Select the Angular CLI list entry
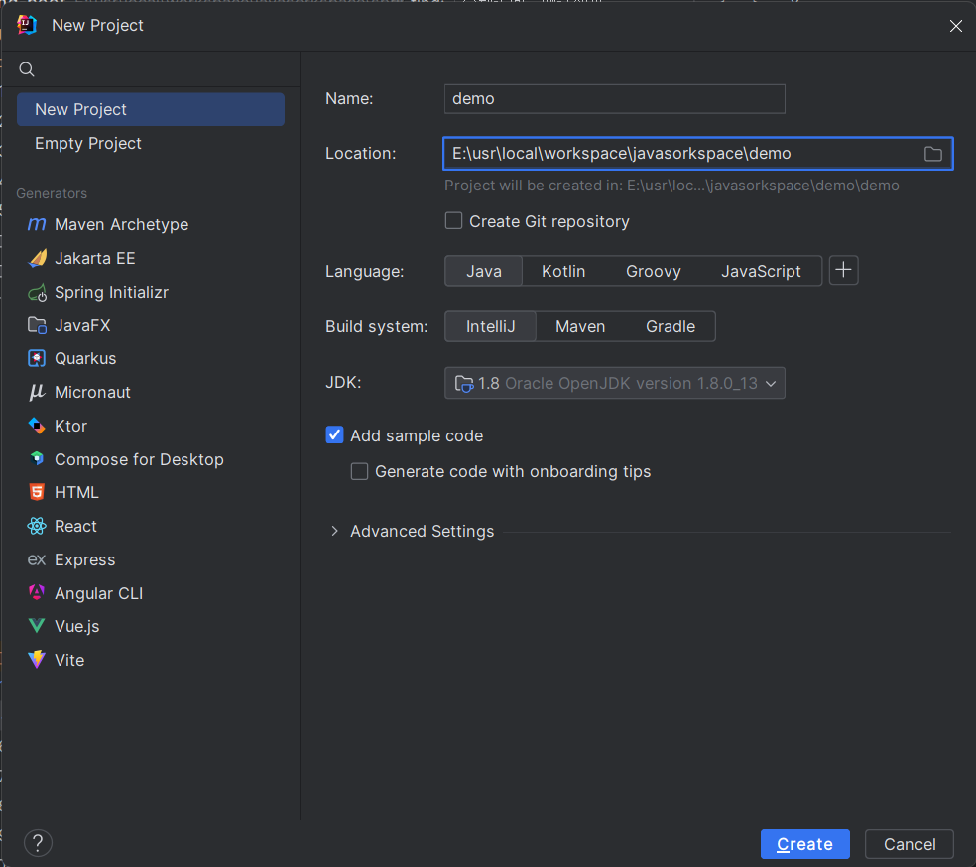The height and width of the screenshot is (867, 976). pos(151,593)
